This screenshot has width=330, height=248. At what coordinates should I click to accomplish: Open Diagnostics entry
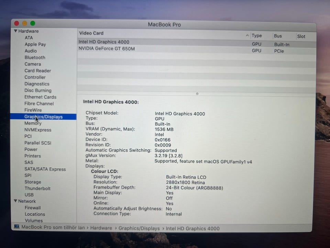point(37,84)
